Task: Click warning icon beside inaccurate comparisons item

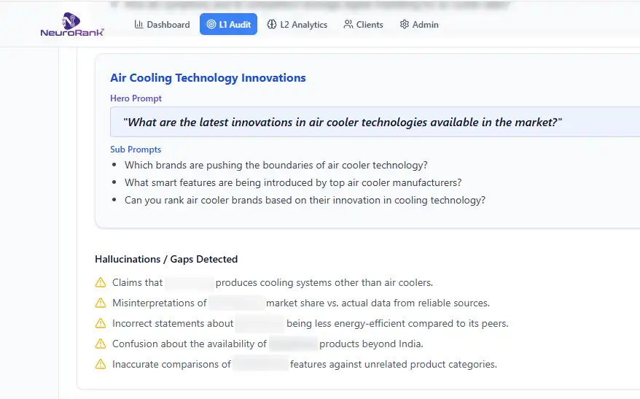Action: pyautogui.click(x=101, y=364)
